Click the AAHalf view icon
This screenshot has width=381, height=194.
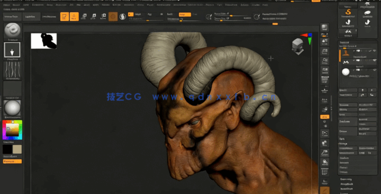point(324,70)
